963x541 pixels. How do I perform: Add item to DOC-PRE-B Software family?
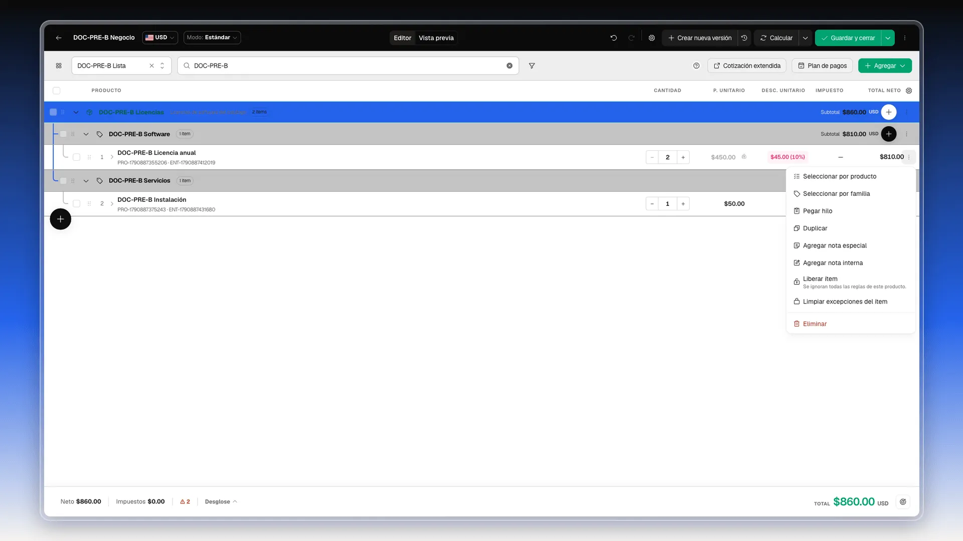(x=889, y=134)
